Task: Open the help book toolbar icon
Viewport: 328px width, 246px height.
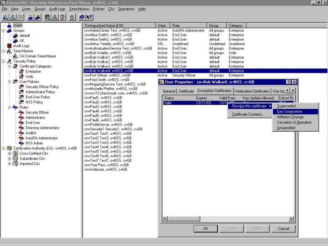Action: pyautogui.click(x=82, y=17)
